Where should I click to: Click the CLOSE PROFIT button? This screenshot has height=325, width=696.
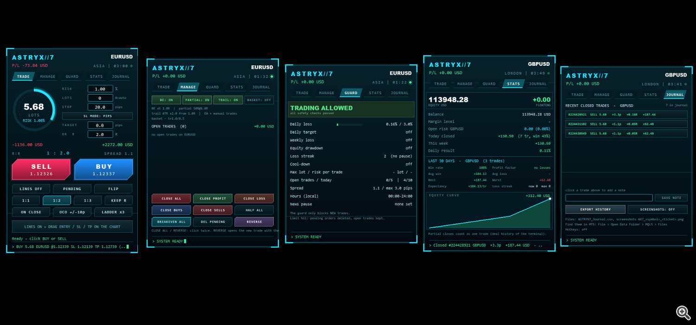(213, 198)
